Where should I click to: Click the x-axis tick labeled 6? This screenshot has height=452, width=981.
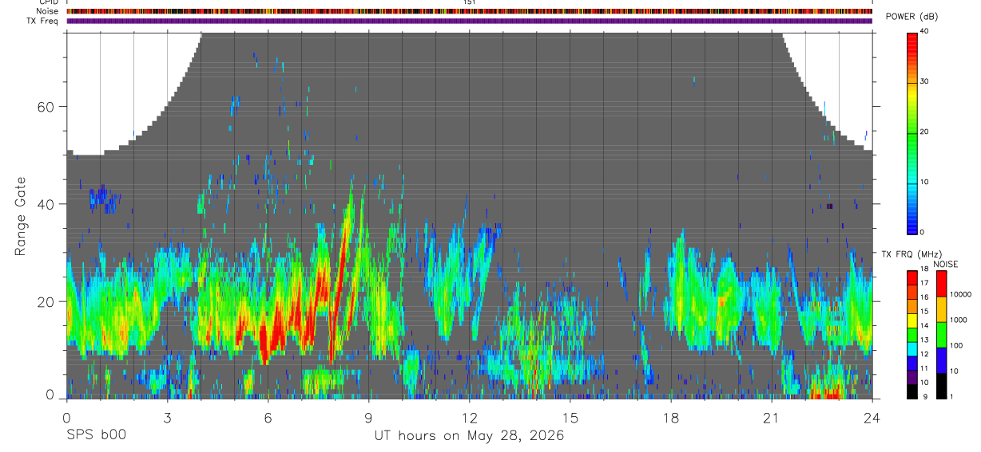(268, 418)
